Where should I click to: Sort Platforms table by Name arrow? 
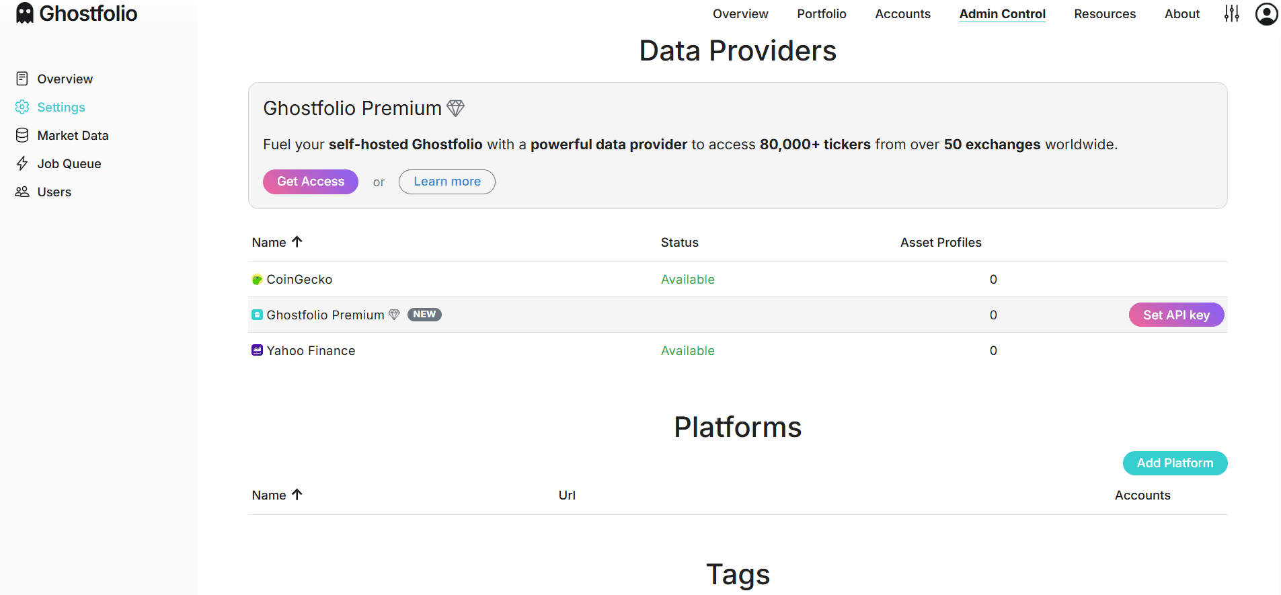click(x=297, y=495)
